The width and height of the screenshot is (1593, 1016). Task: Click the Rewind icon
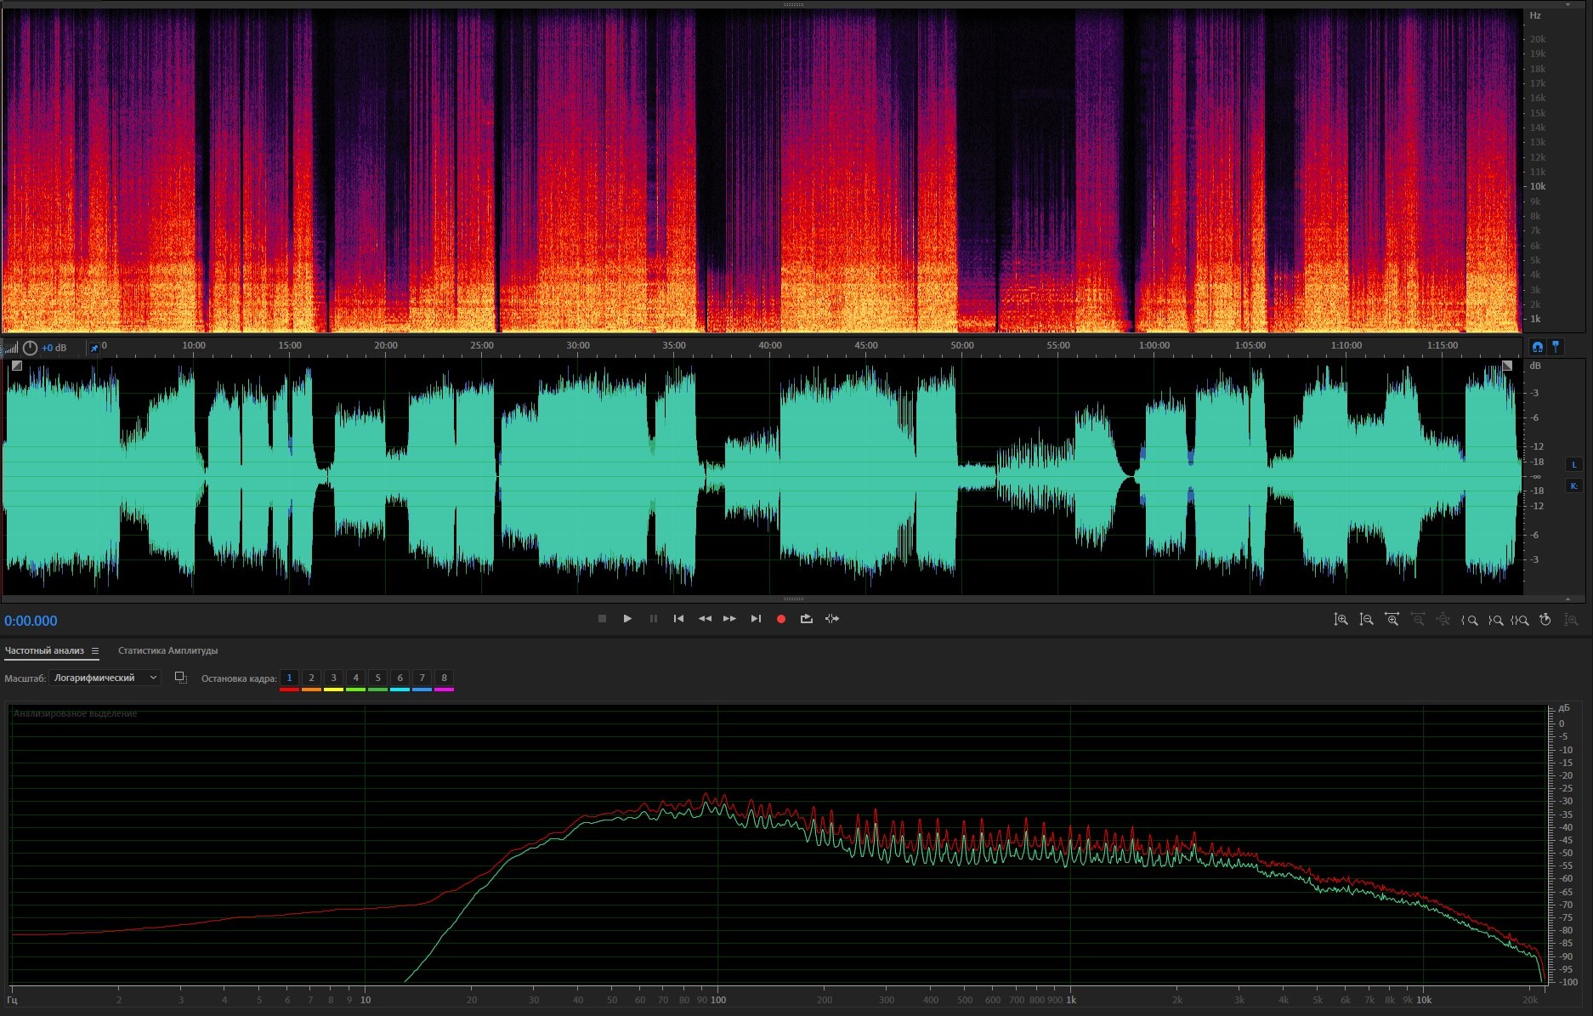pyautogui.click(x=705, y=619)
